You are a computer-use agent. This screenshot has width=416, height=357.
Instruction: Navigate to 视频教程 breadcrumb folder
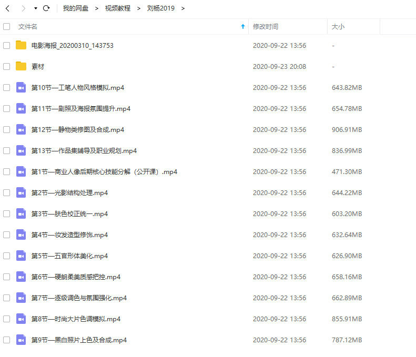point(117,8)
